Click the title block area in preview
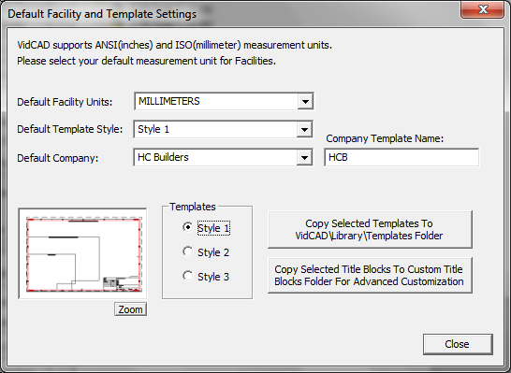The height and width of the screenshot is (373, 511). pyautogui.click(x=122, y=283)
